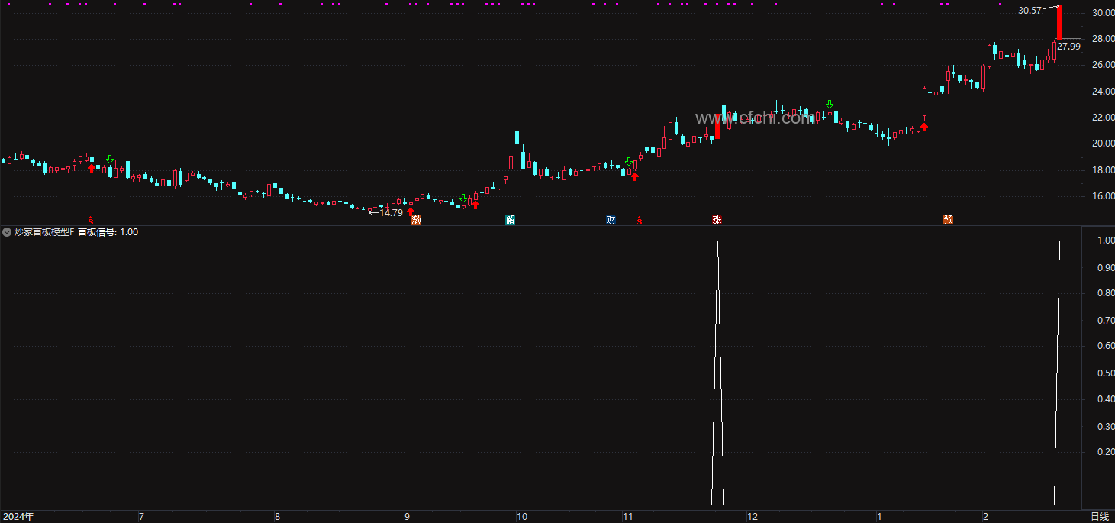Click indicator name 炒家首板模型F
The height and width of the screenshot is (523, 1115).
point(44,232)
